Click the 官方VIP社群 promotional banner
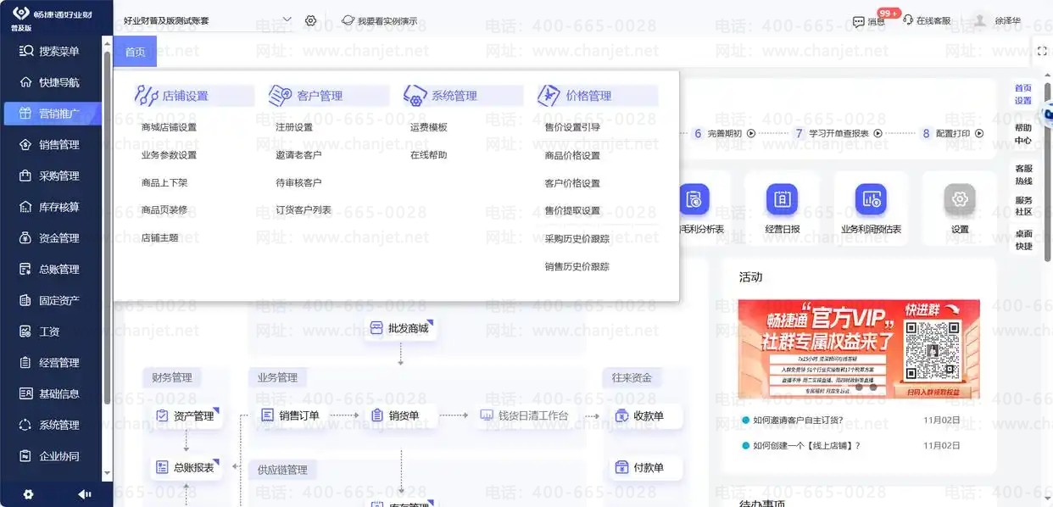Image resolution: width=1053 pixels, height=507 pixels. pyautogui.click(x=859, y=348)
